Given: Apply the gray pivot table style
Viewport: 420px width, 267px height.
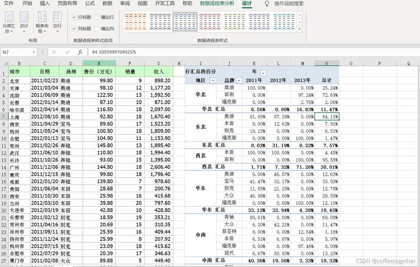Looking at the screenshot, I should click(160, 22).
